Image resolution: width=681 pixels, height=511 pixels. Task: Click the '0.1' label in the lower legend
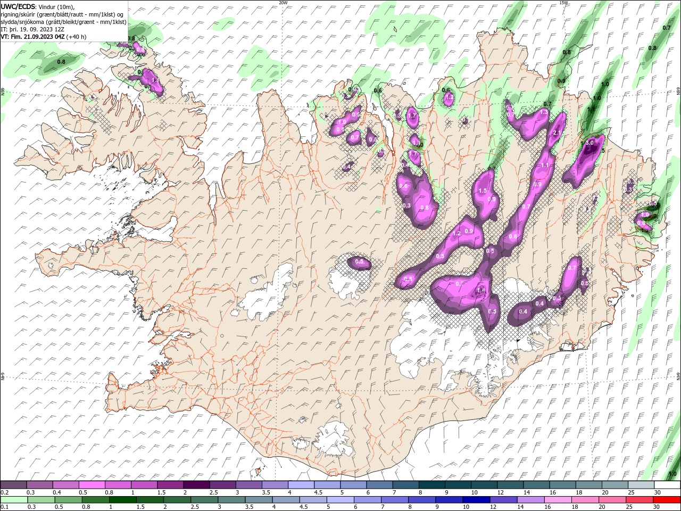pyautogui.click(x=5, y=507)
